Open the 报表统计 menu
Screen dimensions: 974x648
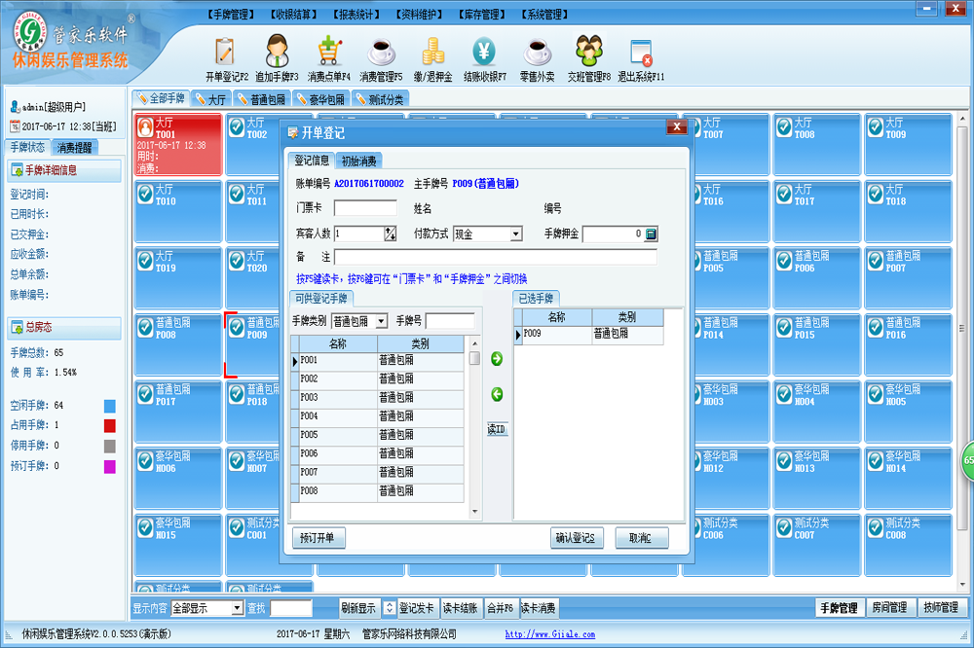point(356,15)
